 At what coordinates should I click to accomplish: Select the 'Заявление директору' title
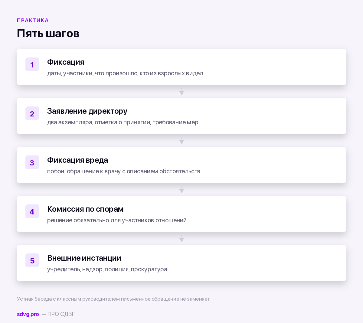point(87,111)
